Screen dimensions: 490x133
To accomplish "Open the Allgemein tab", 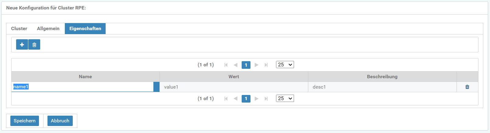I will click(48, 29).
